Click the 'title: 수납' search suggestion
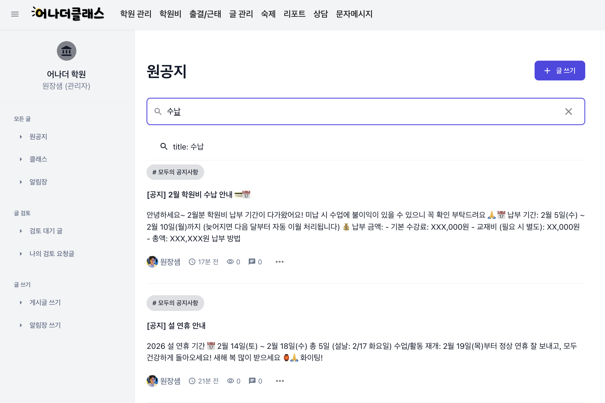The height and width of the screenshot is (403, 605). coord(188,147)
